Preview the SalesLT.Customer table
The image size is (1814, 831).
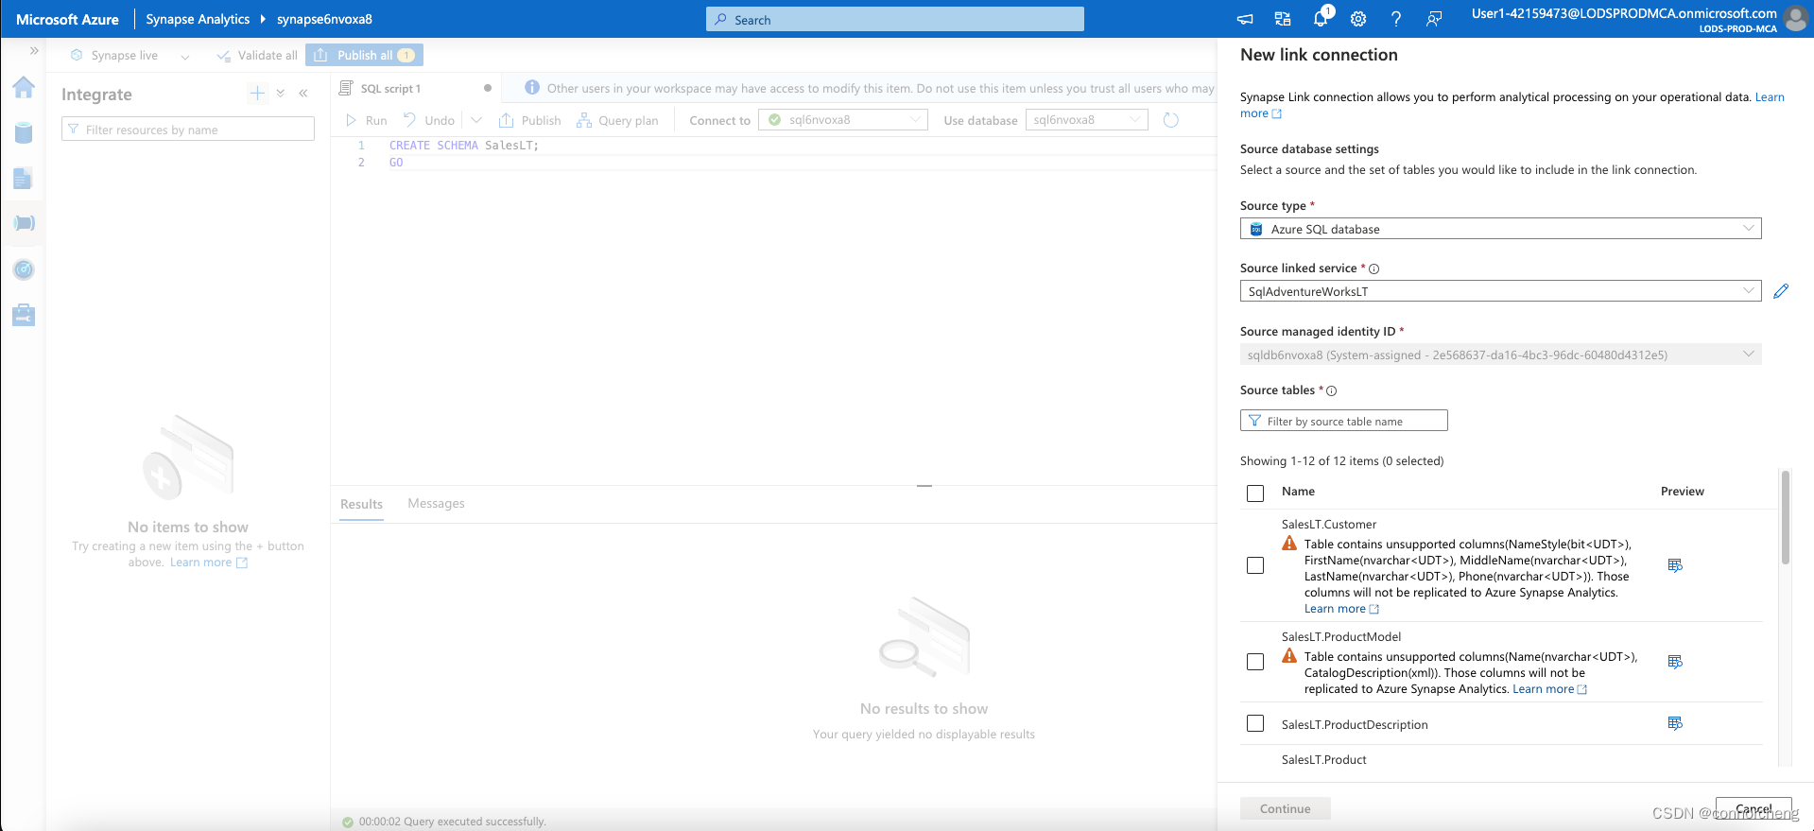[x=1675, y=565]
